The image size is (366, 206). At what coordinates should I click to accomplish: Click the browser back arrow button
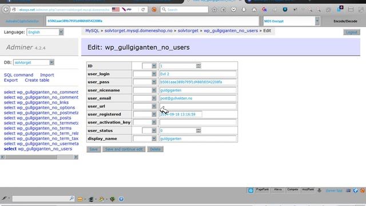click(x=6, y=10)
